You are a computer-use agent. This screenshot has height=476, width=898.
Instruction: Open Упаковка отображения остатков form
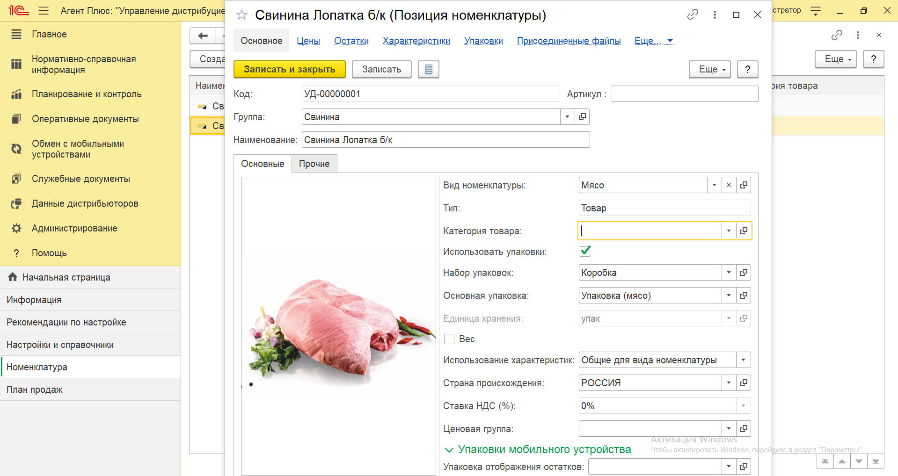coord(744,467)
